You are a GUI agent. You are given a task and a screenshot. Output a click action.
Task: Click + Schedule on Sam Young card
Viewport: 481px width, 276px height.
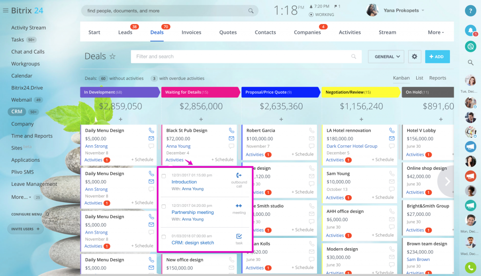click(382, 197)
